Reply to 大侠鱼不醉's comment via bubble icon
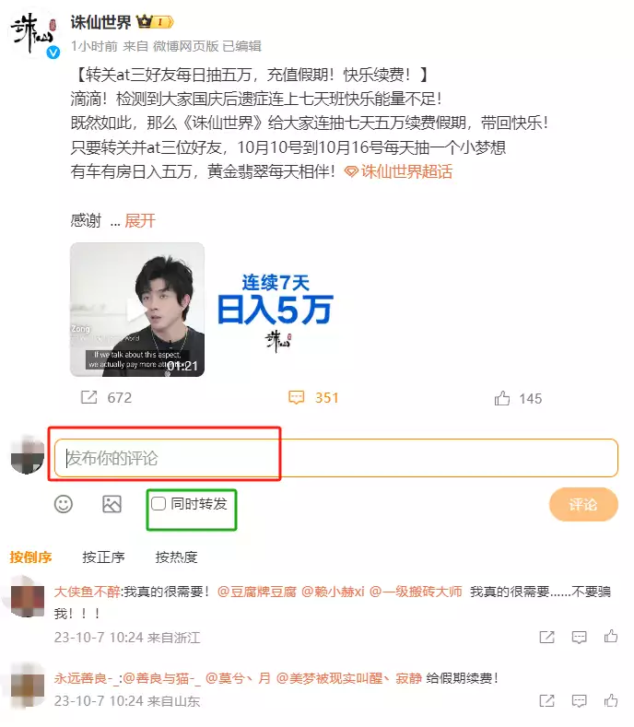634x727 pixels. (579, 637)
